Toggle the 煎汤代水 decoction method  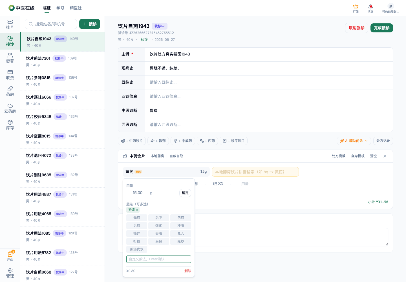point(137,249)
